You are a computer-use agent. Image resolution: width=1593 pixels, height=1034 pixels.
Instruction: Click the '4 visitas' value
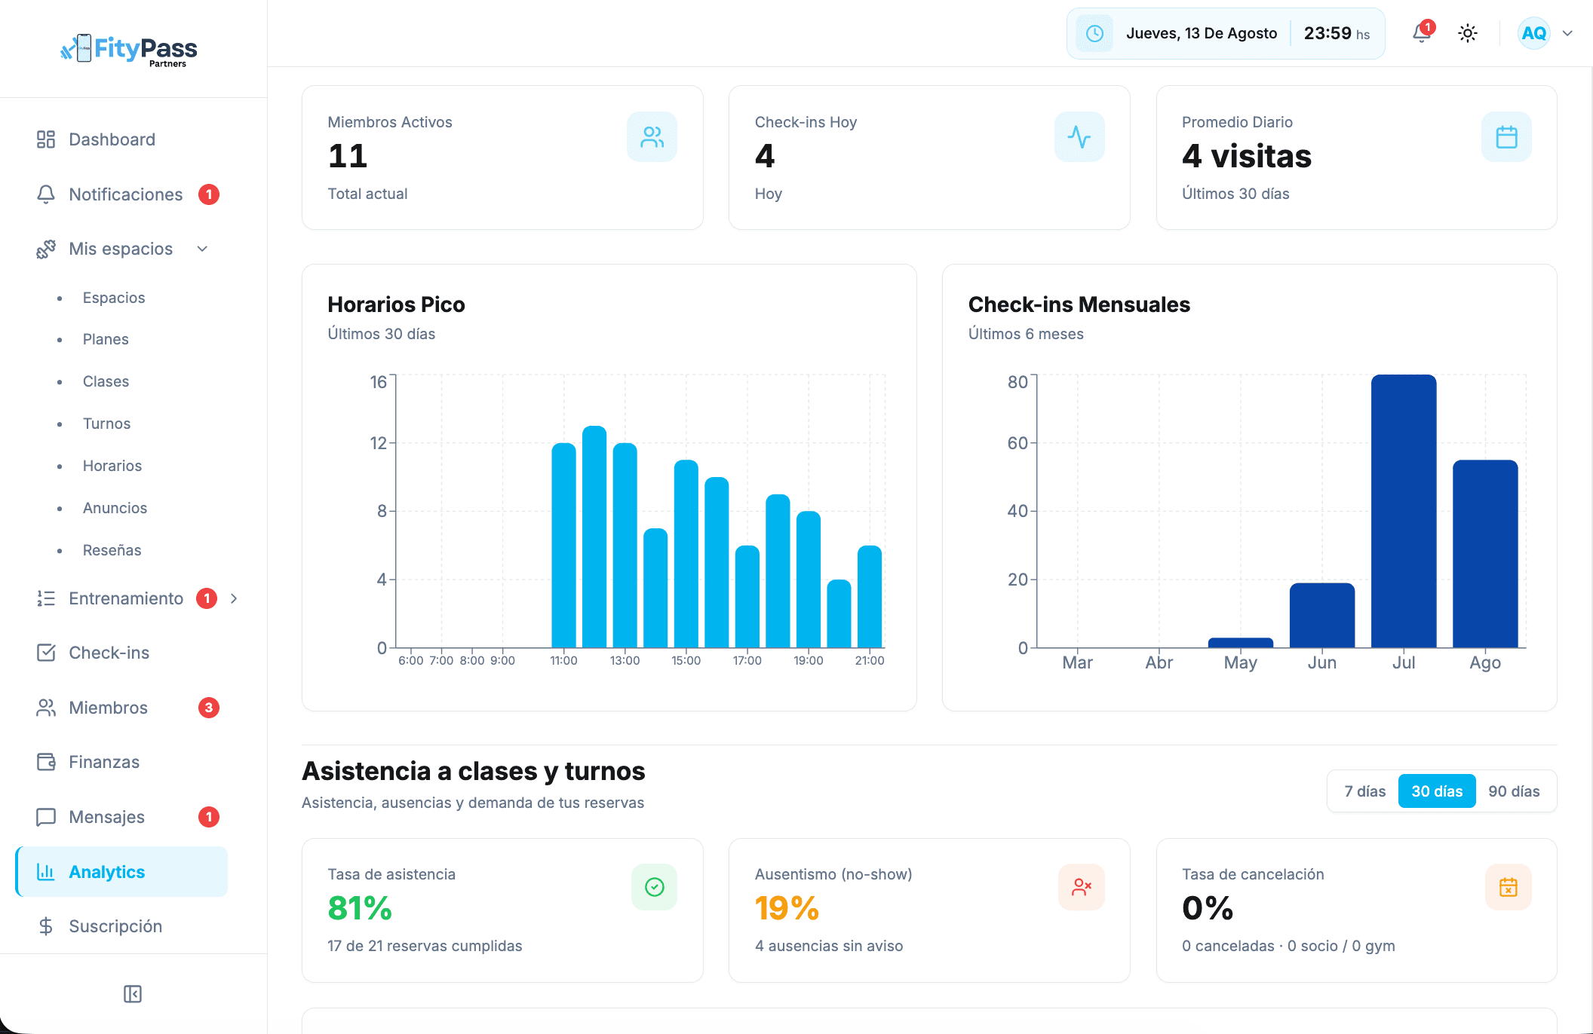click(x=1247, y=156)
